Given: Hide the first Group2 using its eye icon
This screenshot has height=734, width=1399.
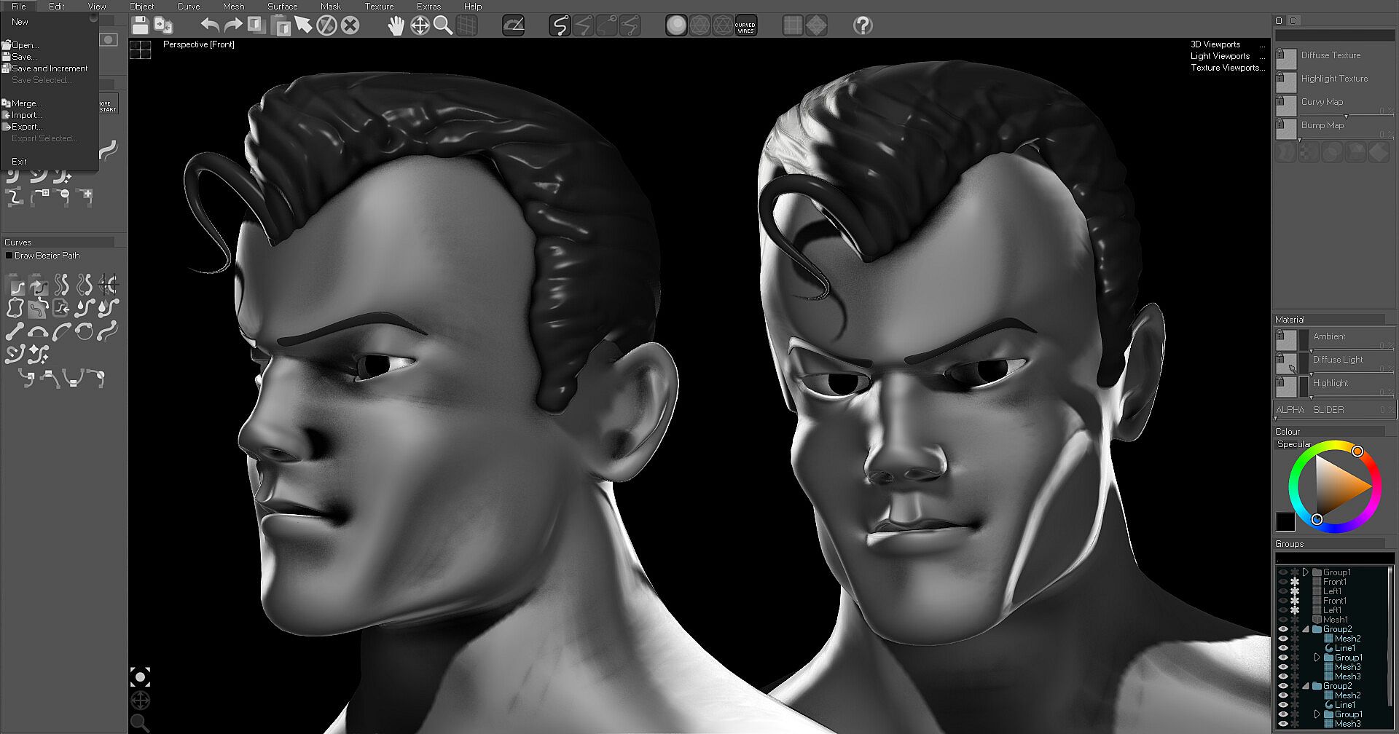Looking at the screenshot, I should coord(1283,629).
